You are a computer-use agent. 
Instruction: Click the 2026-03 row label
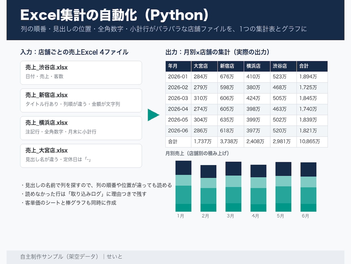click(178, 98)
